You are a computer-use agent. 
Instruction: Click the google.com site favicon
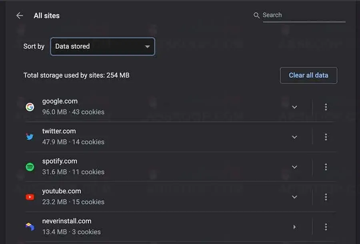point(30,107)
